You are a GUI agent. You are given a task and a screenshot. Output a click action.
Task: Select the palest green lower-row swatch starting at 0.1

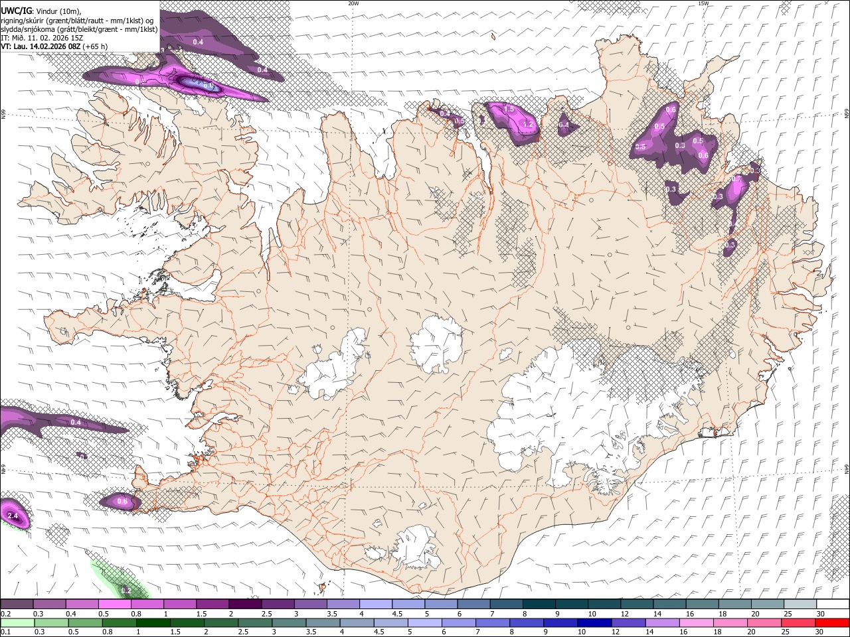click(17, 622)
